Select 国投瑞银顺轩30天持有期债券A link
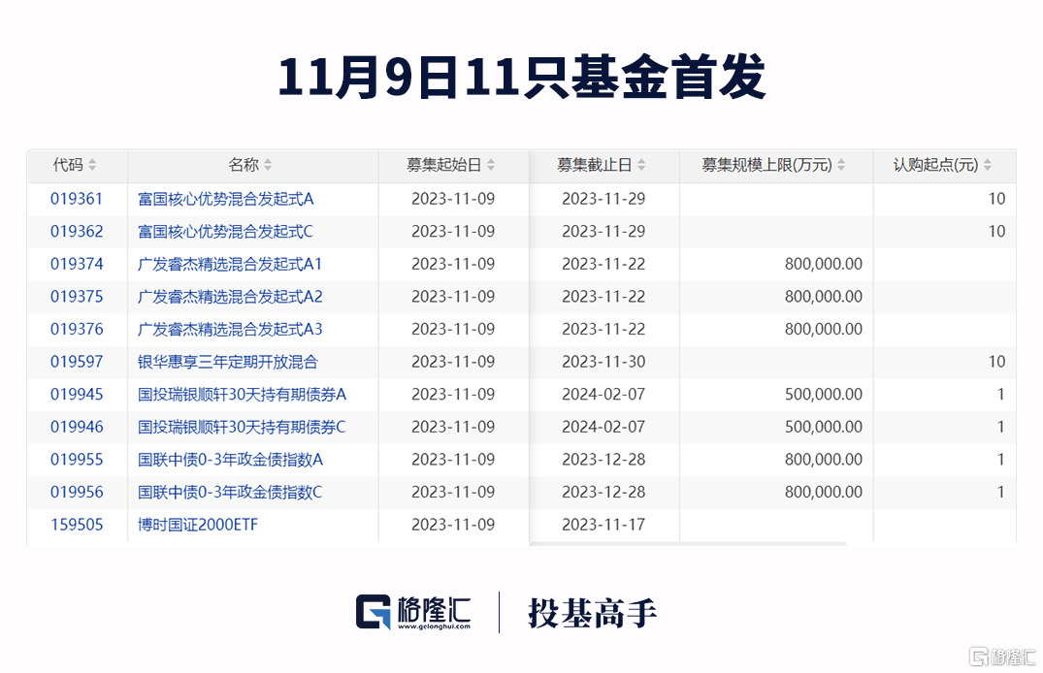This screenshot has width=1043, height=673. coord(242,395)
